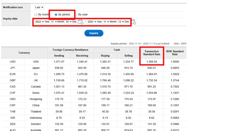Select the USD currency code cell

coord(13,62)
